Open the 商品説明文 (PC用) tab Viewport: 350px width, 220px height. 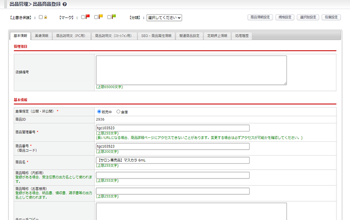70,35
